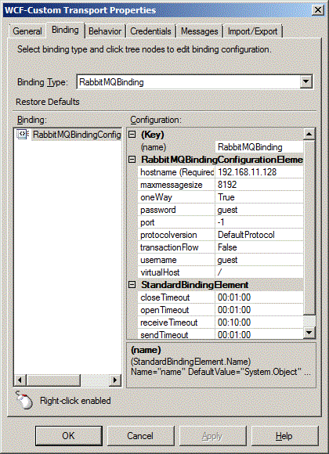The image size is (329, 454).
Task: Collapse the RabbitMQBindingConfigurationElement category
Action: coord(132,160)
